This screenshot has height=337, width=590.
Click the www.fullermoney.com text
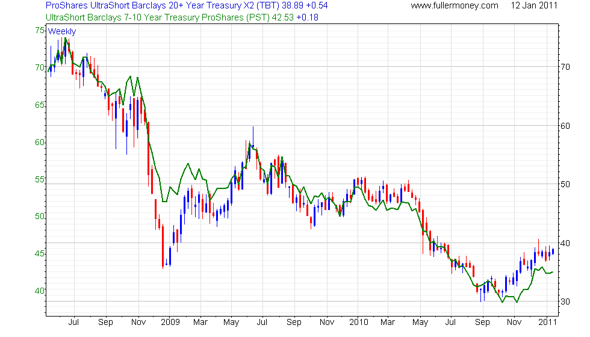click(455, 5)
